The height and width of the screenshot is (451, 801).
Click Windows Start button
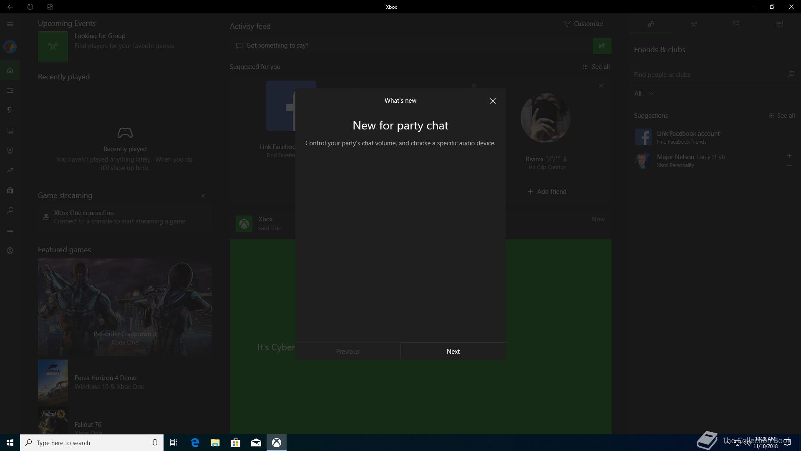(10, 443)
